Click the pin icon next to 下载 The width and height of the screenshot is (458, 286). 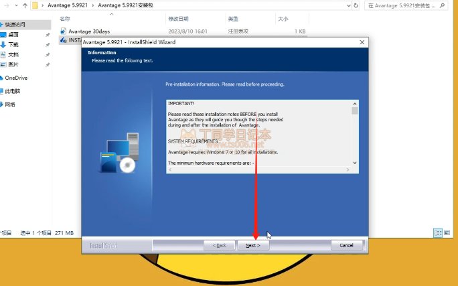(48, 45)
